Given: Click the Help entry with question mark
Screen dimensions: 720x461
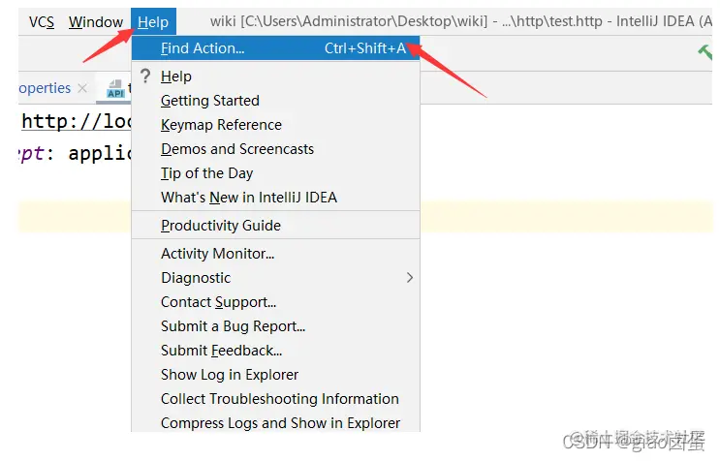Looking at the screenshot, I should click(x=275, y=77).
